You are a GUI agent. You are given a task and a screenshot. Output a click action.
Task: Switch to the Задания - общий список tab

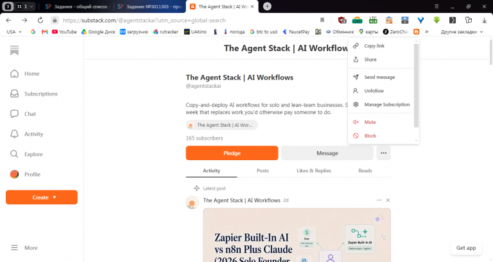(76, 6)
